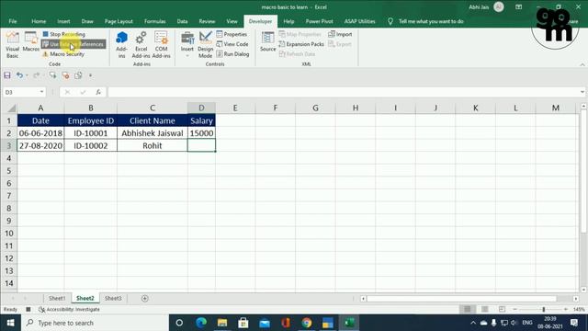Click the Save icon in quick access toolbar
The width and height of the screenshot is (588, 331).
point(7,75)
